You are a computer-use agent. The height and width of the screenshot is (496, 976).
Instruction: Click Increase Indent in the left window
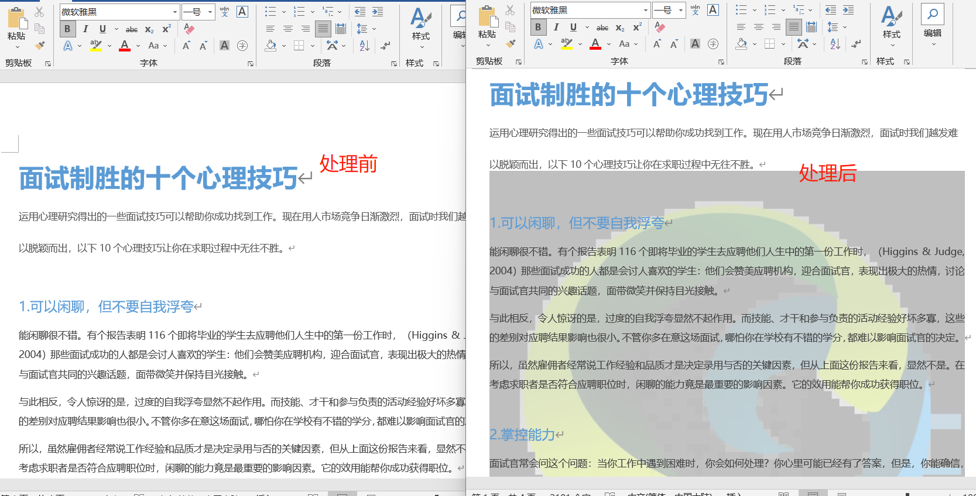[x=378, y=12]
